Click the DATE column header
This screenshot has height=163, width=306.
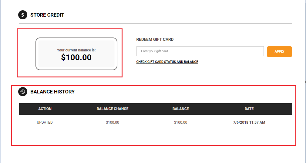tap(249, 109)
